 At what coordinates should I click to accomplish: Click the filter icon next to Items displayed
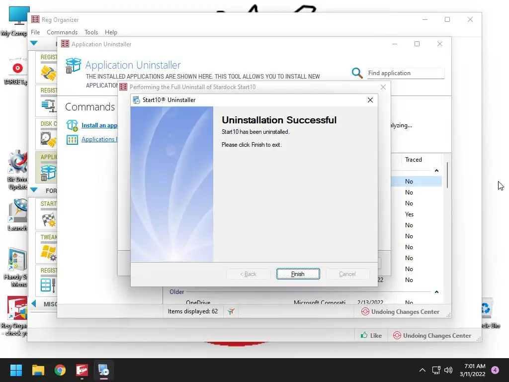(x=231, y=311)
